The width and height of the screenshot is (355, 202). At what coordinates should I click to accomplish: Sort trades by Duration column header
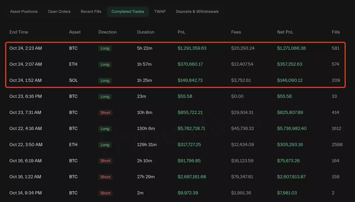pos(146,32)
